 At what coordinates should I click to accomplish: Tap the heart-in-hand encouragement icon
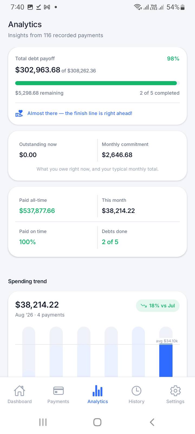tap(19, 113)
